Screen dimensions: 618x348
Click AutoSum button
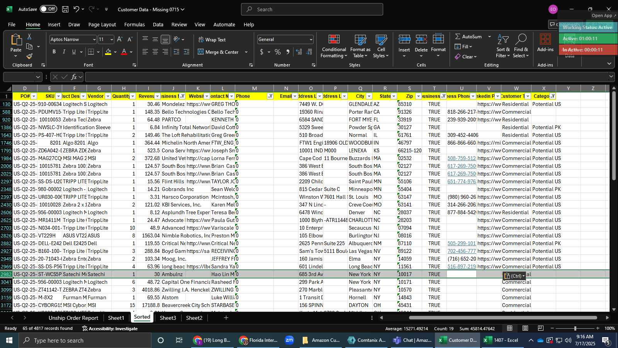[x=468, y=36]
